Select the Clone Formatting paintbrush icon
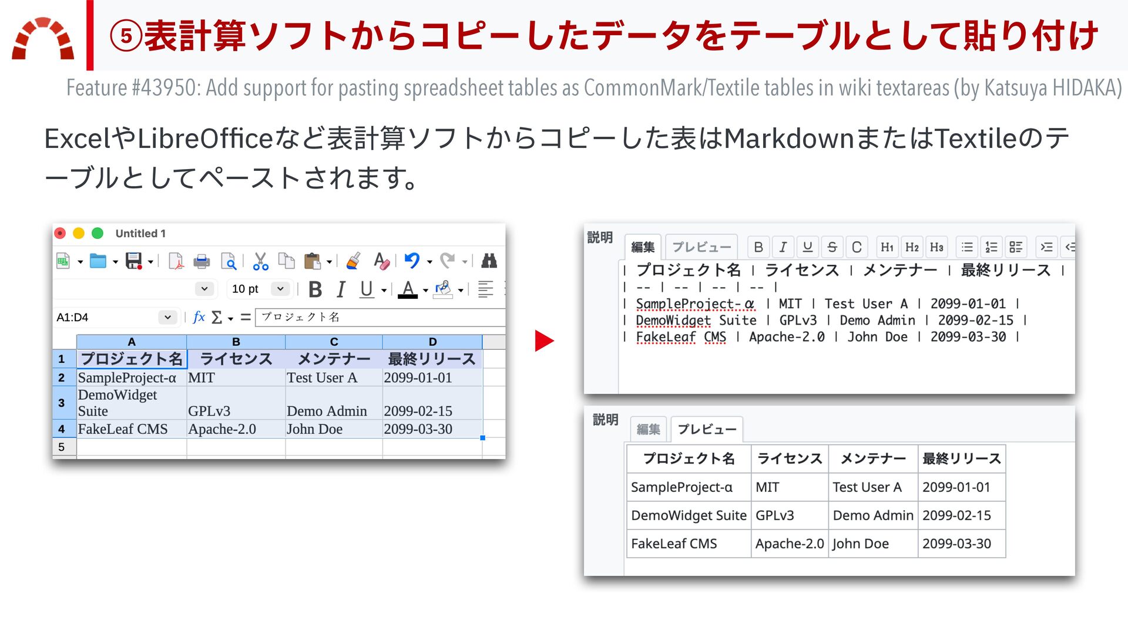The width and height of the screenshot is (1128, 634). pos(353,261)
